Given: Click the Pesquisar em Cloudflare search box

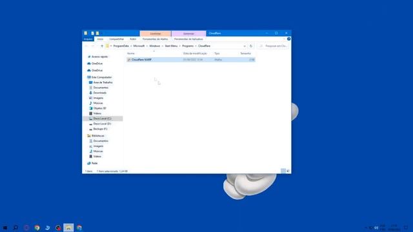Looking at the screenshot, I should tap(273, 46).
